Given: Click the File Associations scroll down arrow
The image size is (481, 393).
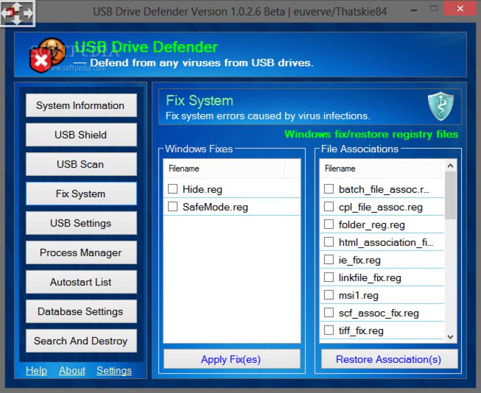Looking at the screenshot, I should (x=450, y=337).
